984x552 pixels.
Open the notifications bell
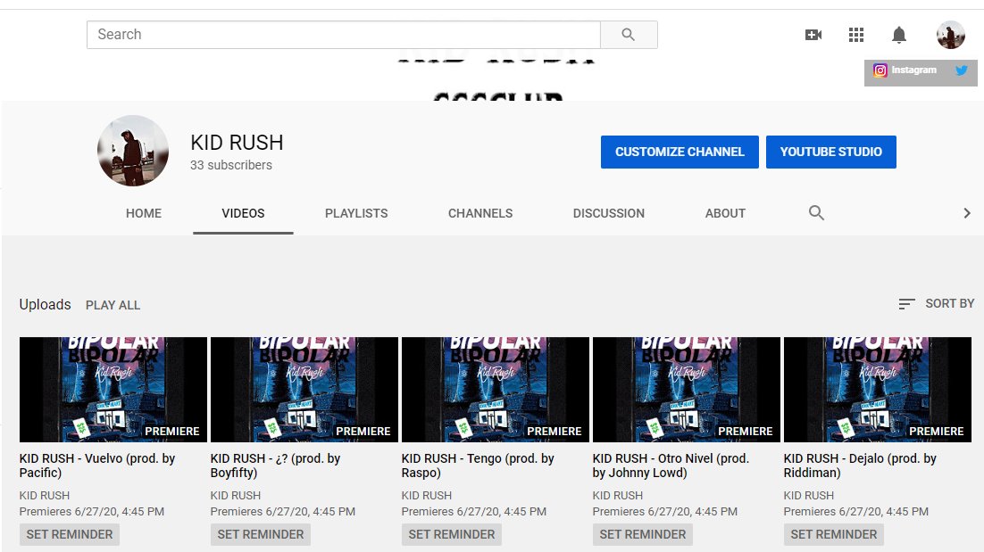point(898,35)
